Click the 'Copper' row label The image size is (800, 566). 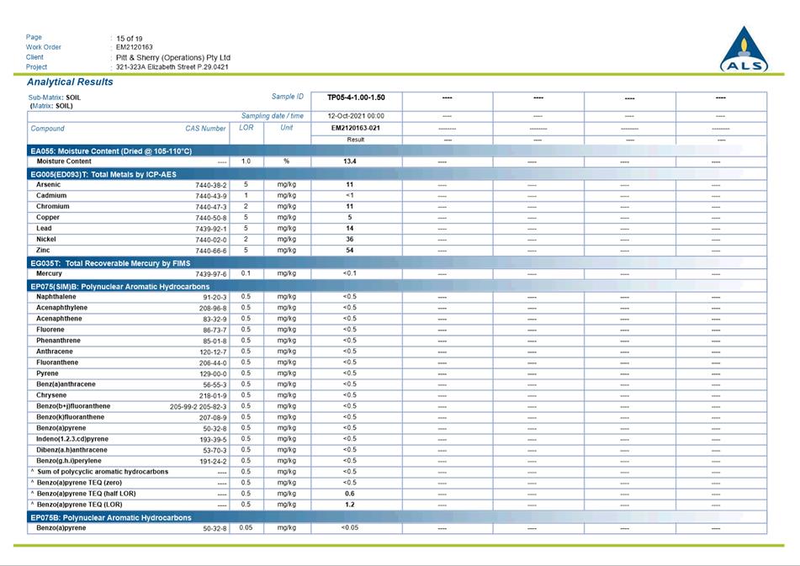tap(48, 218)
